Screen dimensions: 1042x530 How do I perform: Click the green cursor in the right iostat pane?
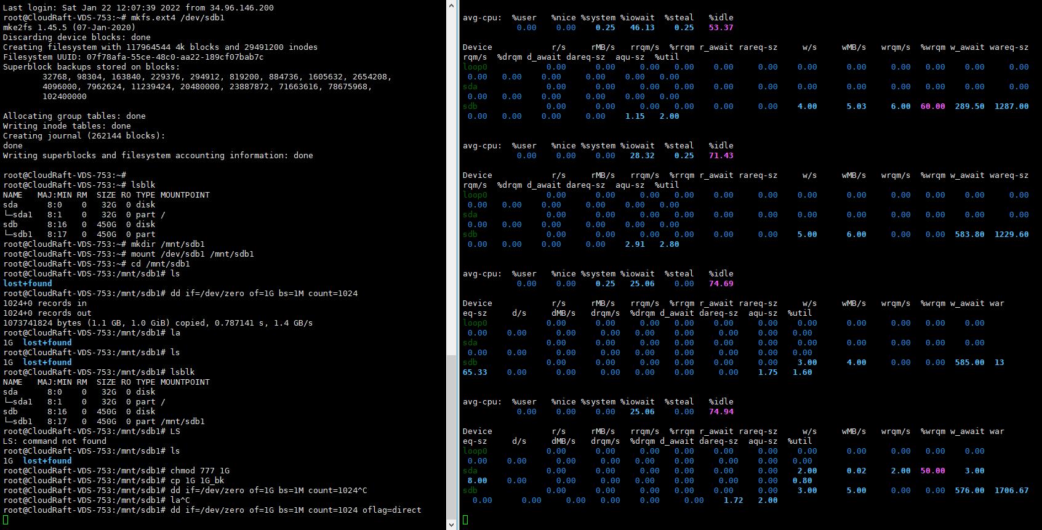coord(465,520)
